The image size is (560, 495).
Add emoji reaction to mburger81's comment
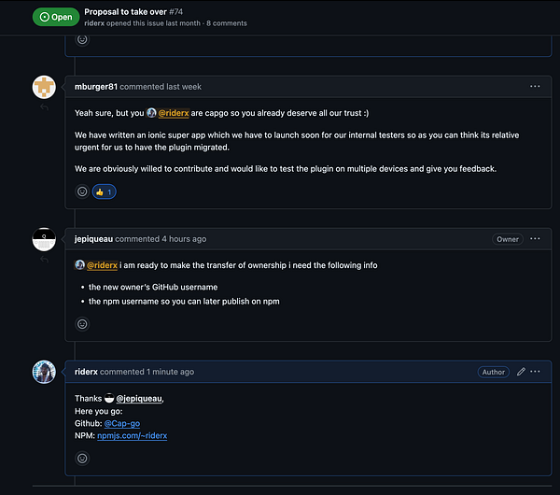point(82,191)
